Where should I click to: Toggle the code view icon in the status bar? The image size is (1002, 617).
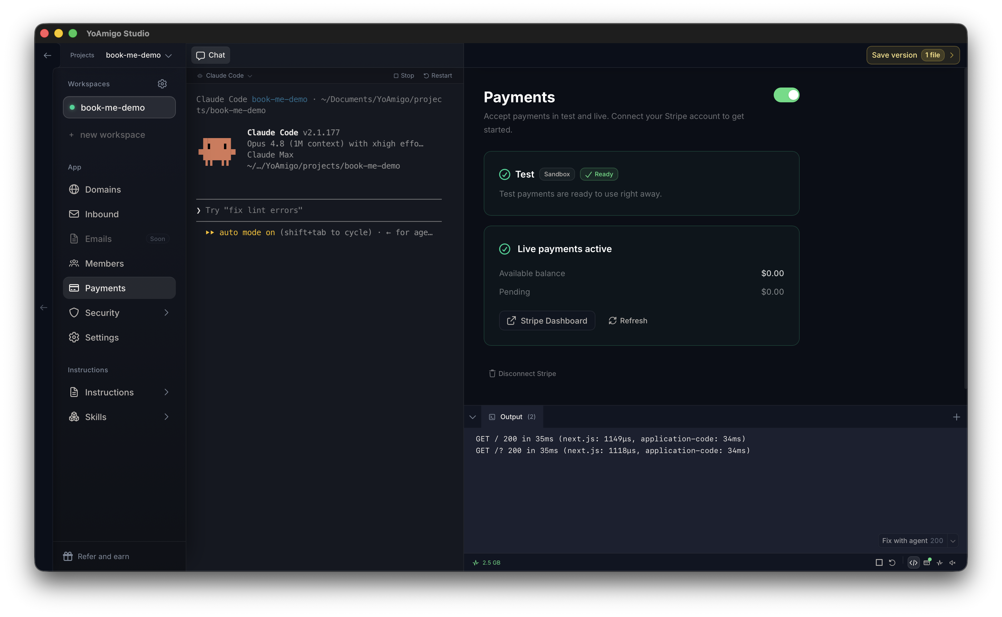pos(913,563)
